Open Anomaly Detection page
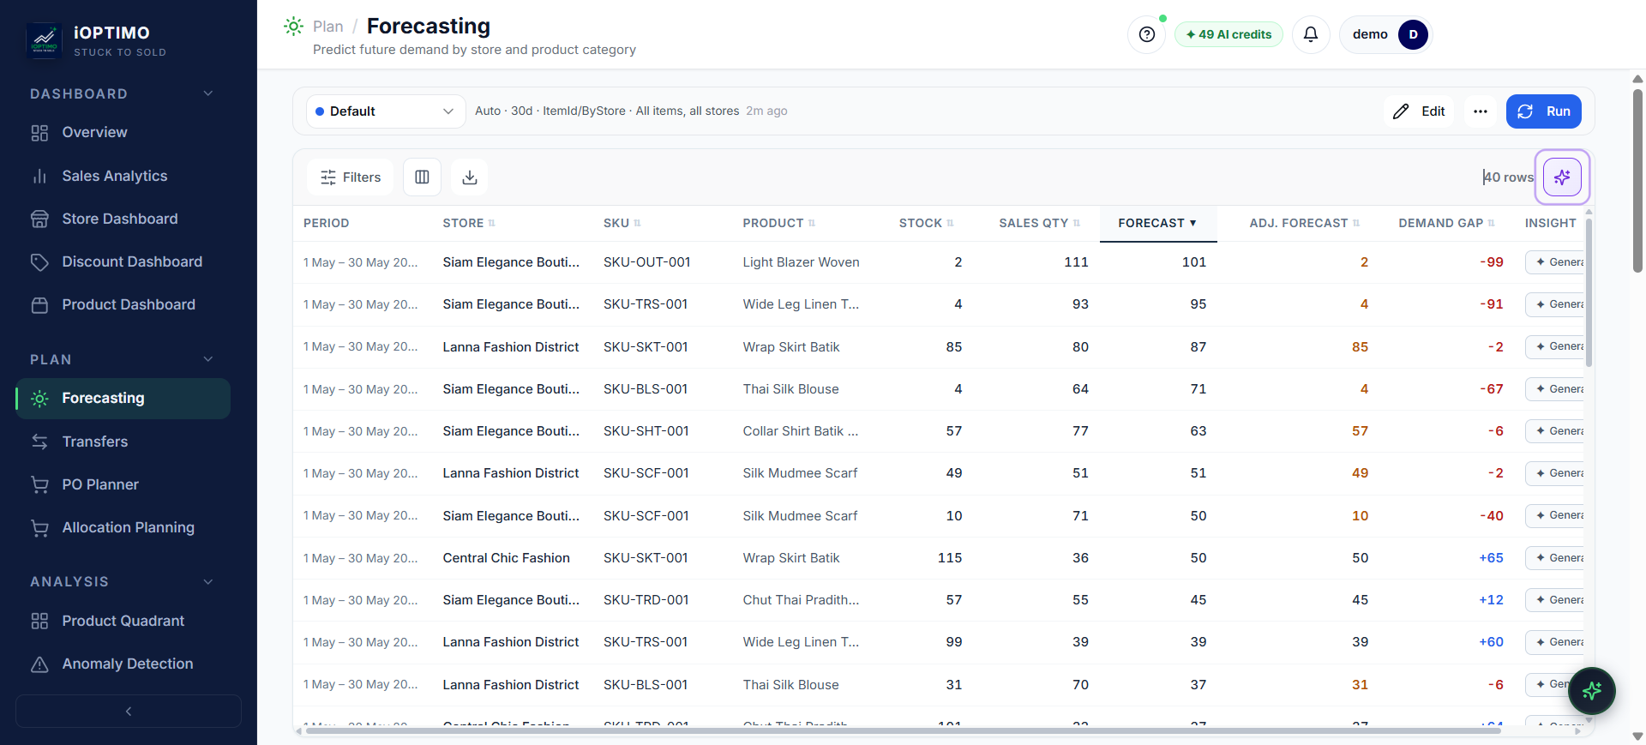1646x745 pixels. pyautogui.click(x=123, y=664)
